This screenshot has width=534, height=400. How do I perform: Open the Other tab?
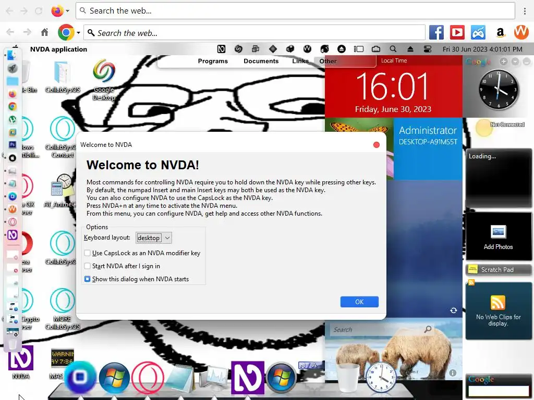pos(328,61)
